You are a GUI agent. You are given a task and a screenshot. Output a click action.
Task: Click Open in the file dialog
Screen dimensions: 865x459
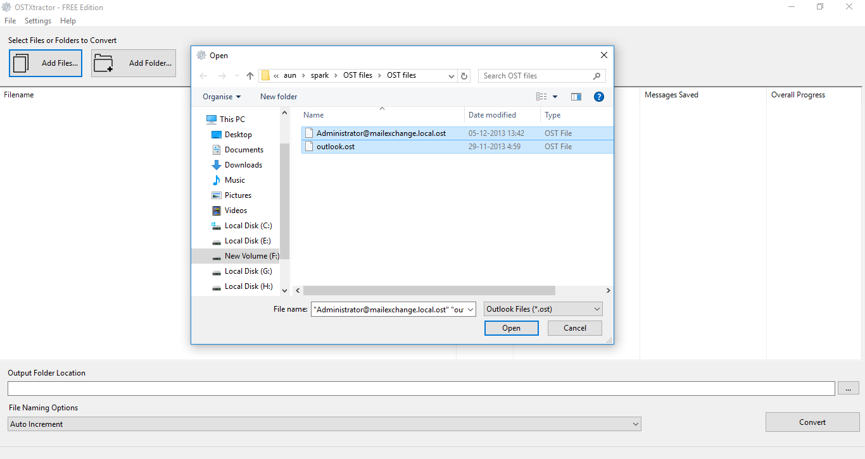[512, 328]
